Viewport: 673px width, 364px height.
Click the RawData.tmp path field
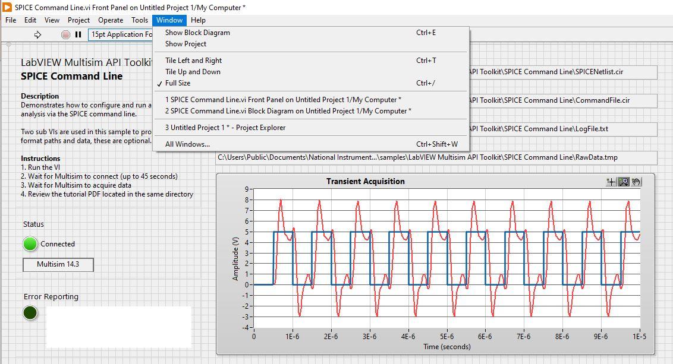point(436,157)
